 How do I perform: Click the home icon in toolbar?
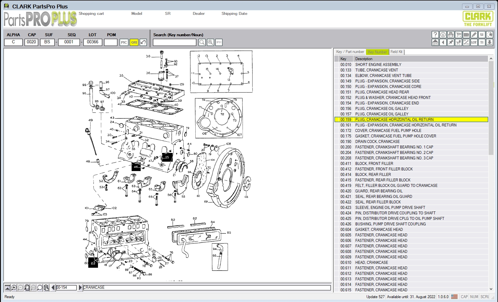[435, 42]
